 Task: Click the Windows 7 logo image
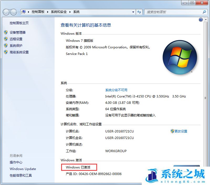[x=180, y=57]
